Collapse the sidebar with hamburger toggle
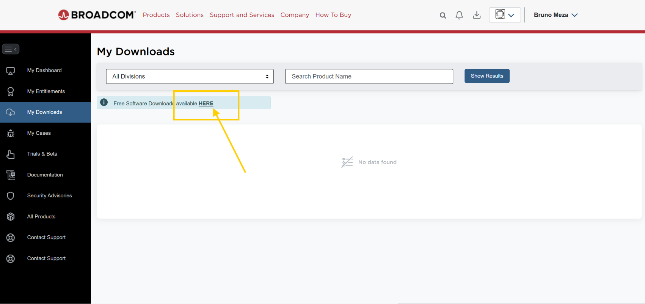The width and height of the screenshot is (645, 304). click(11, 49)
